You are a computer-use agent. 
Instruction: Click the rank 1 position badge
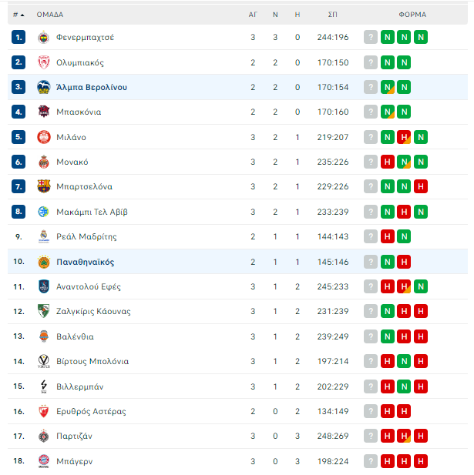(x=19, y=37)
